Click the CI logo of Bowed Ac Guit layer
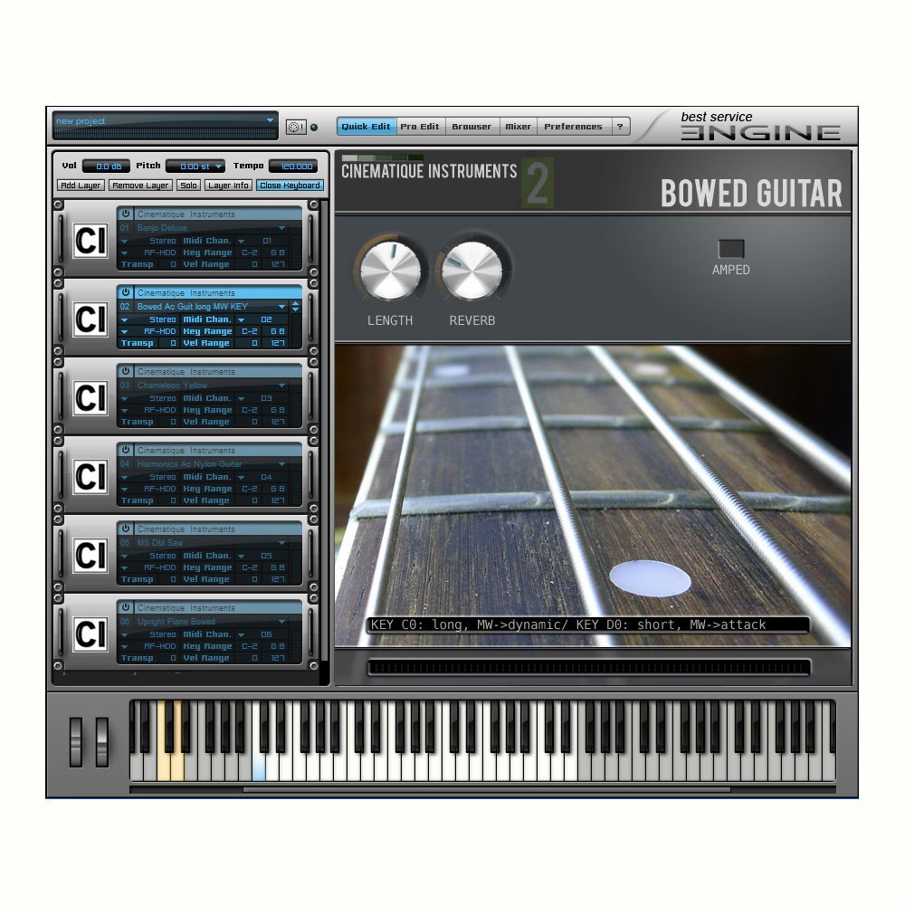 (x=90, y=319)
